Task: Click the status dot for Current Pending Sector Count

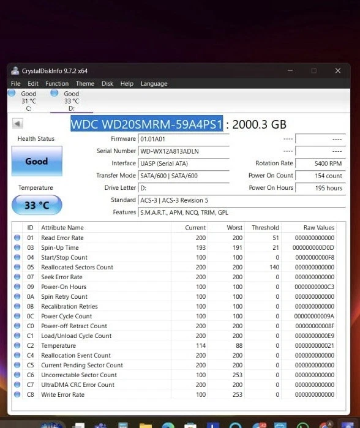Action: pyautogui.click(x=17, y=365)
